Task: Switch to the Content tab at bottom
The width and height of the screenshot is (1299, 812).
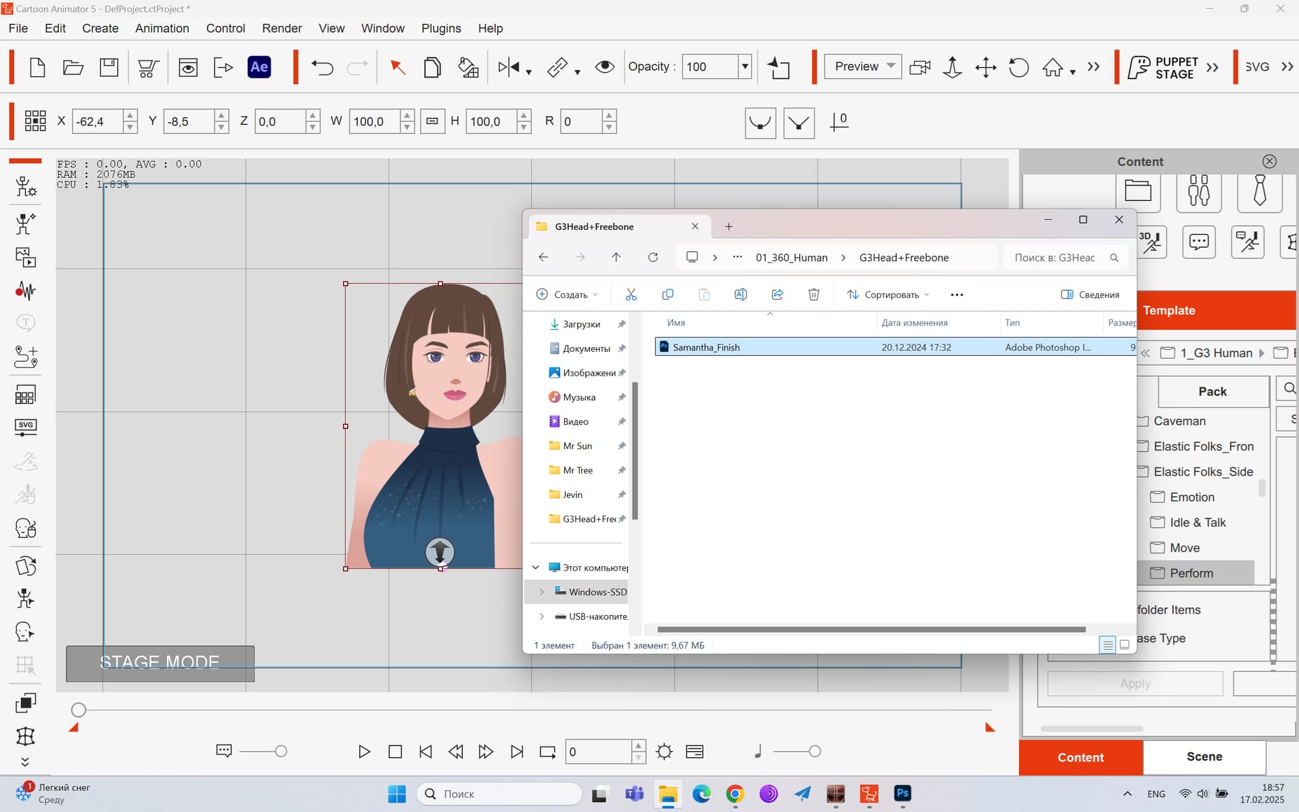Action: tap(1080, 757)
